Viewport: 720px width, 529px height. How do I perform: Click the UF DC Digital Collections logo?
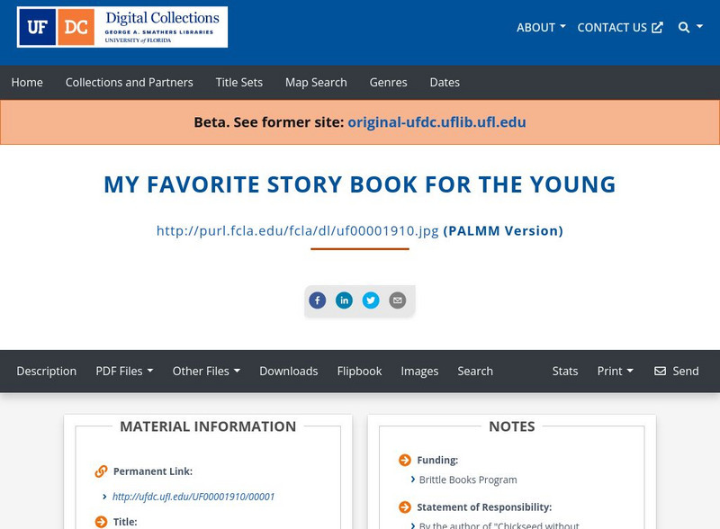(x=121, y=27)
